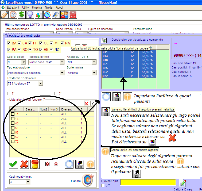Toggle the 'off' checkbox under ID eventi spia

(103, 185)
